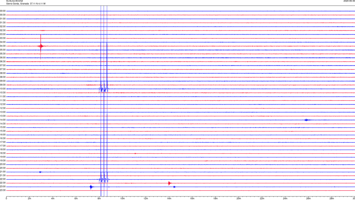Select the 07:30 trace time label

click(3, 69)
